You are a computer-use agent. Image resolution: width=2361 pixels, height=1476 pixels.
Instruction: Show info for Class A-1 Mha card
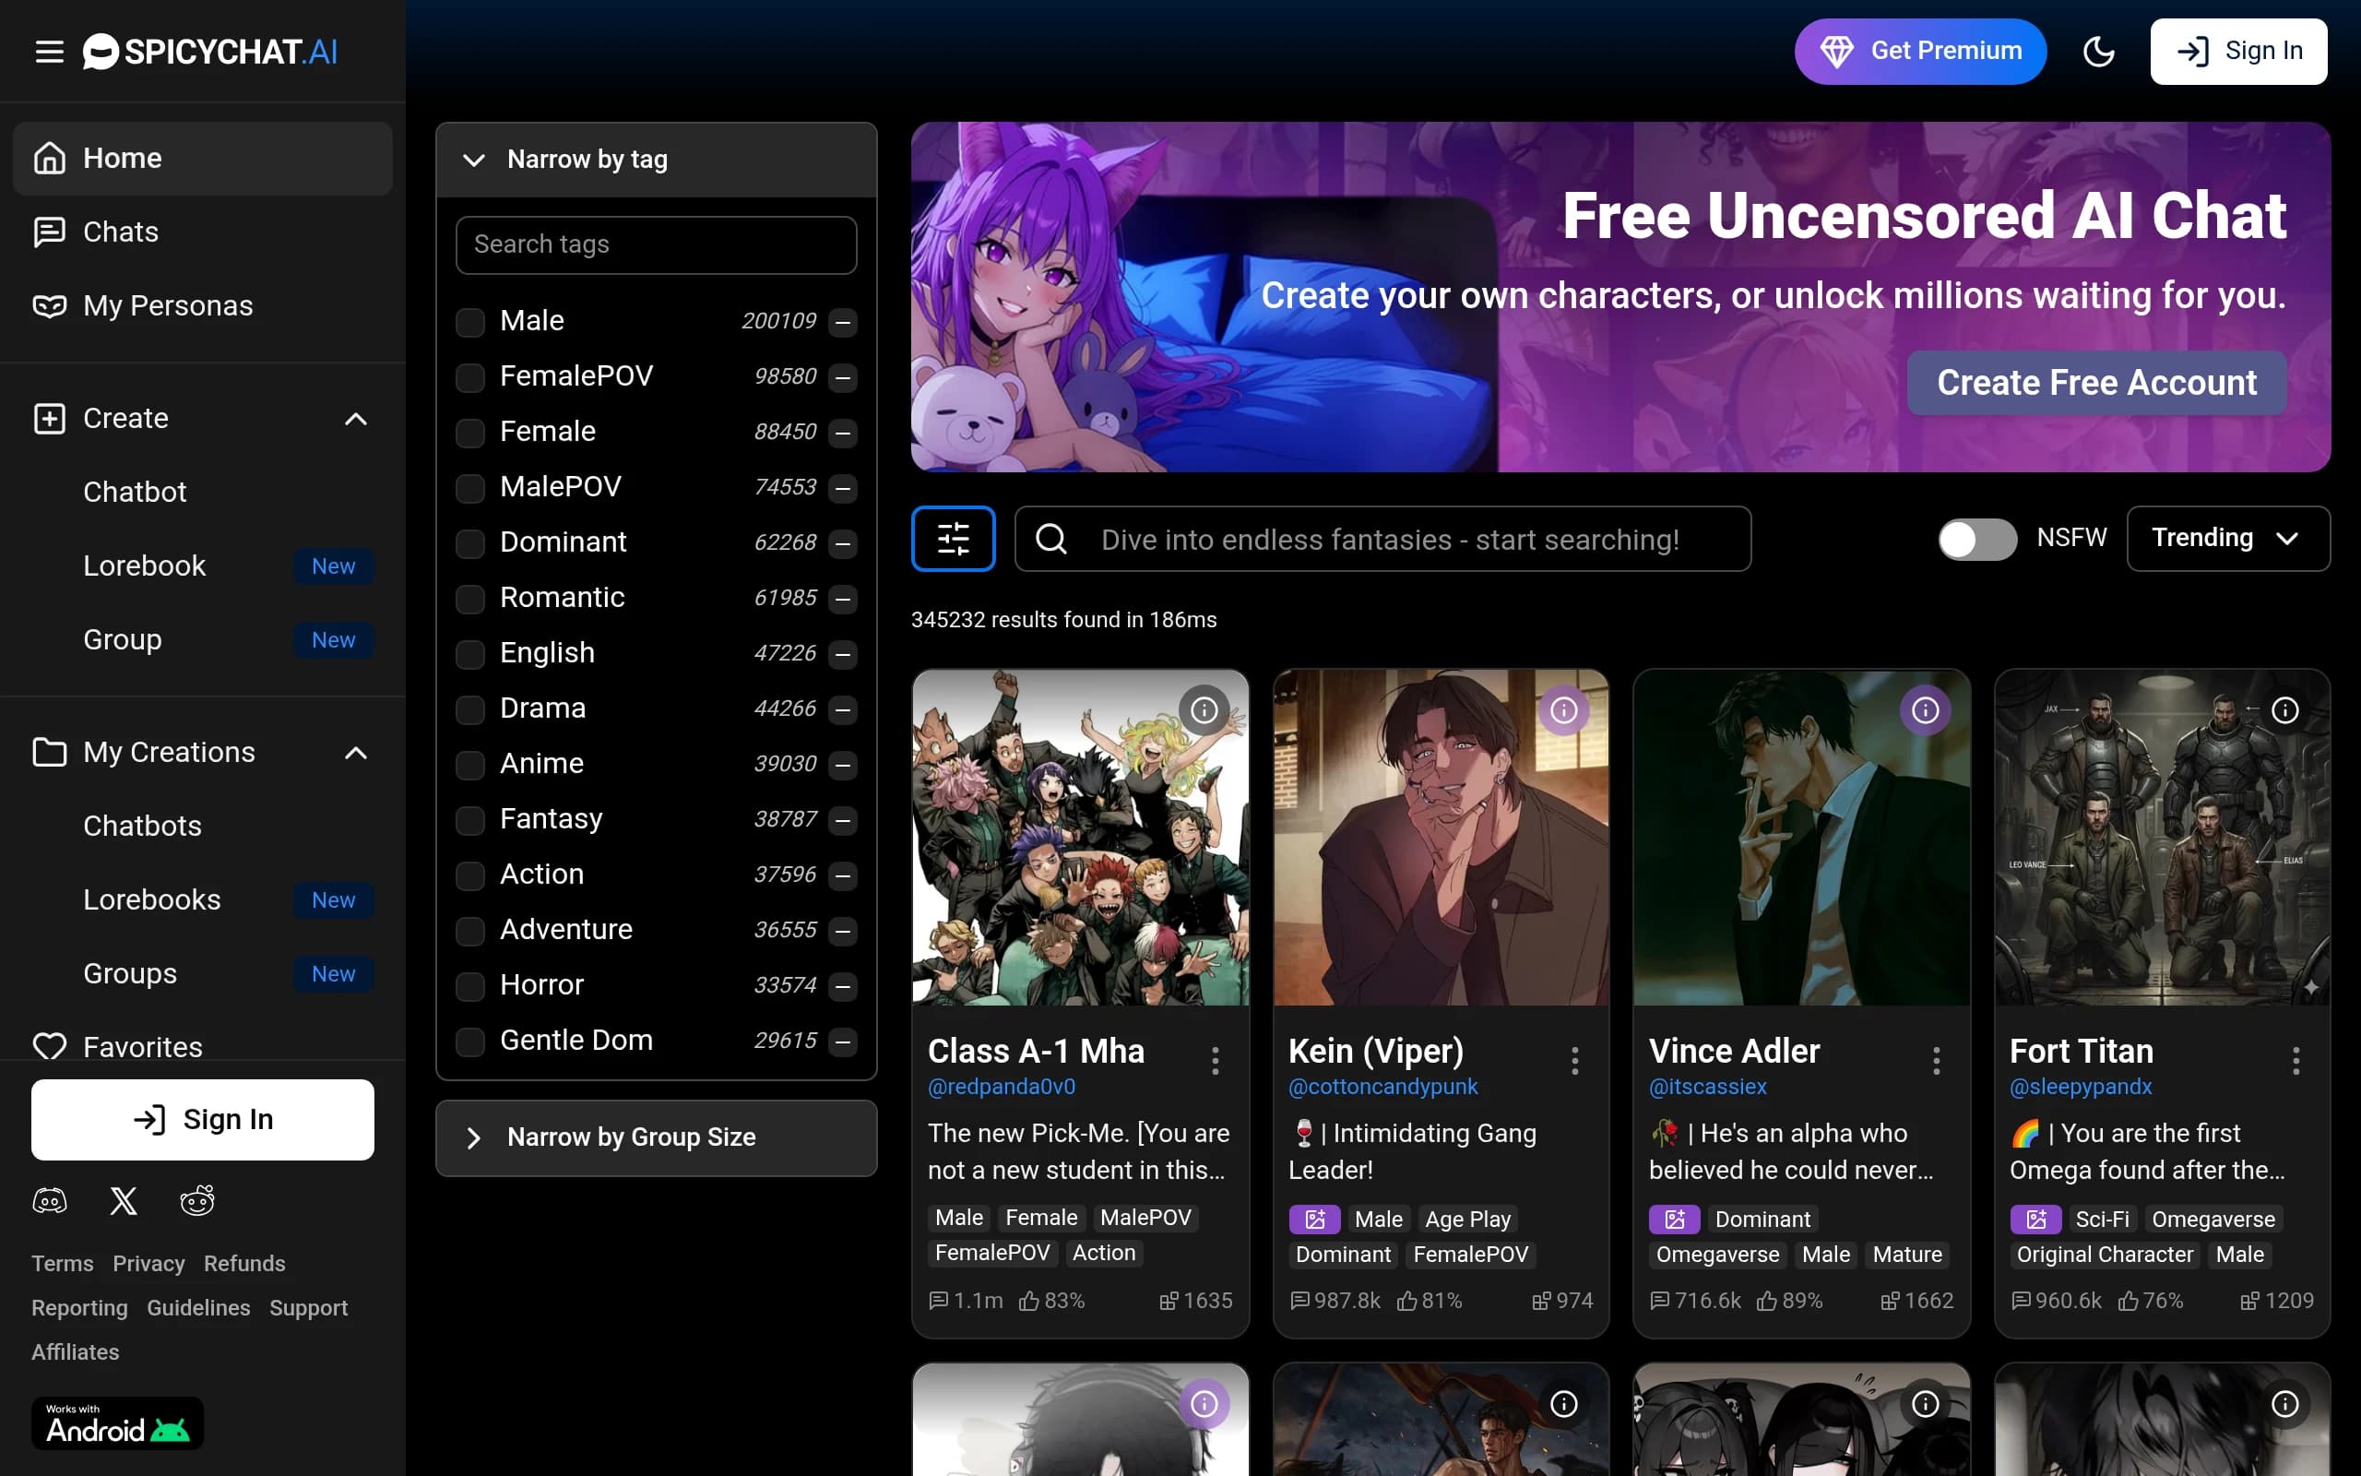click(1204, 709)
